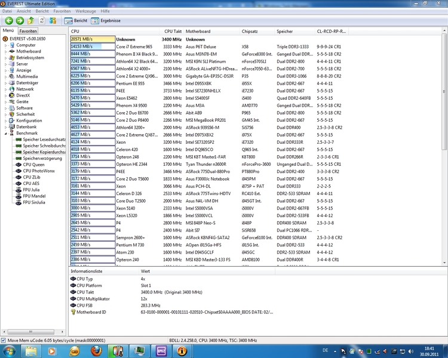
Task: Click the DirectX icon in tree
Action: tap(12, 95)
